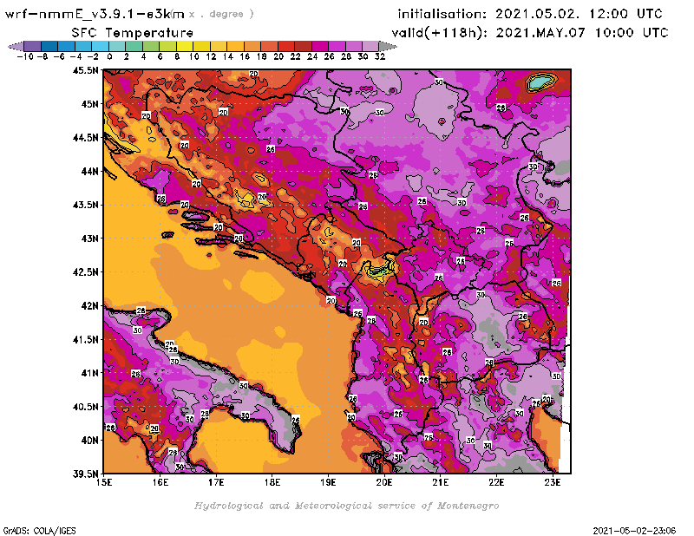Click the '41N' latitude label
This screenshot has width=694, height=536.
[89, 373]
